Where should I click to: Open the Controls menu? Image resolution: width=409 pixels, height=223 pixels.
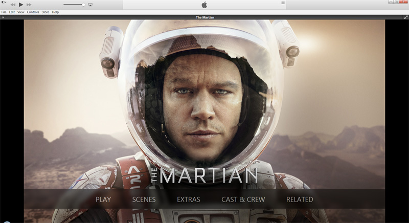tap(33, 12)
